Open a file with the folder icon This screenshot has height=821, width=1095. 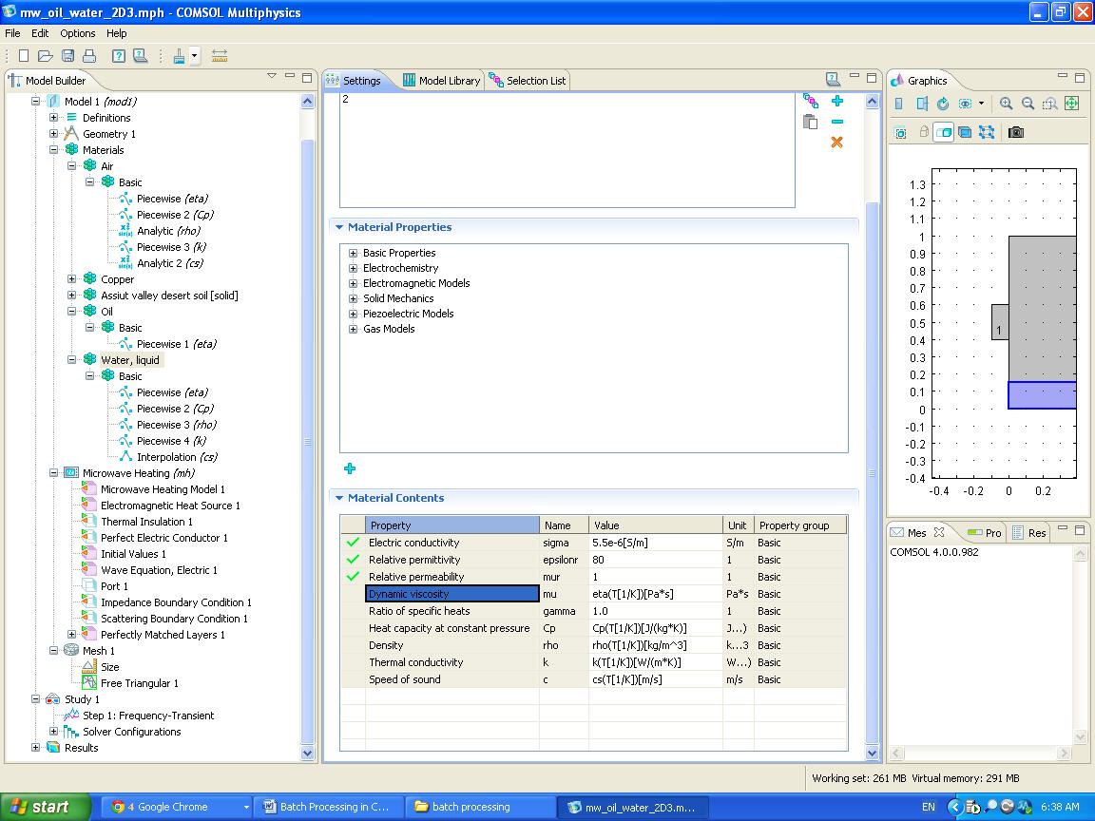(x=46, y=56)
